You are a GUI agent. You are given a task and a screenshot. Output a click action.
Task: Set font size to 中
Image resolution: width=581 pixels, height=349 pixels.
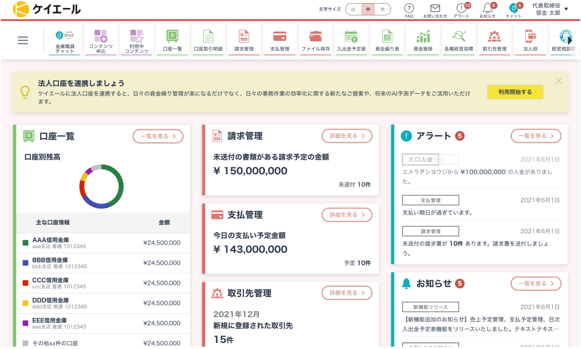click(368, 9)
